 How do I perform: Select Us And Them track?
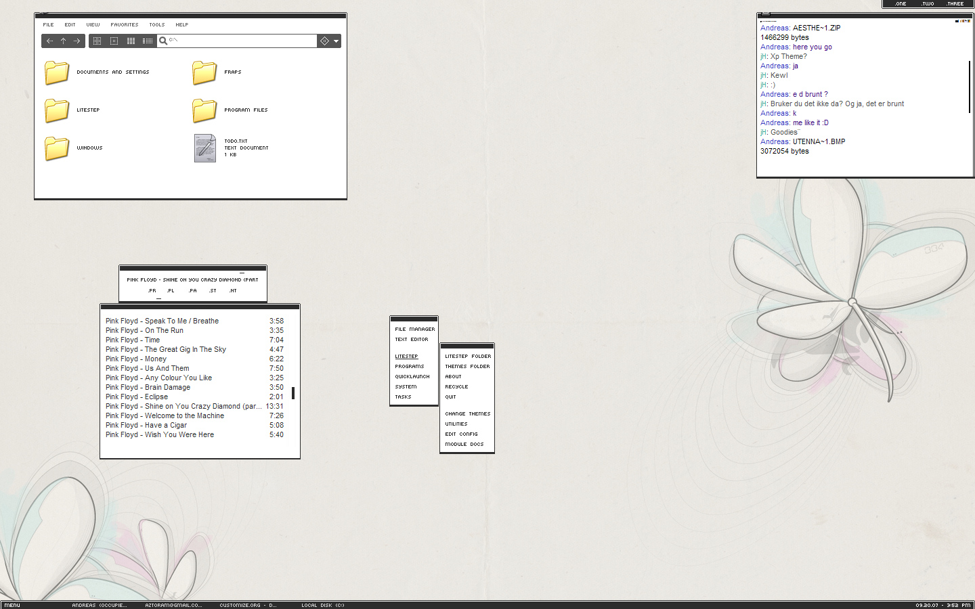click(x=194, y=368)
